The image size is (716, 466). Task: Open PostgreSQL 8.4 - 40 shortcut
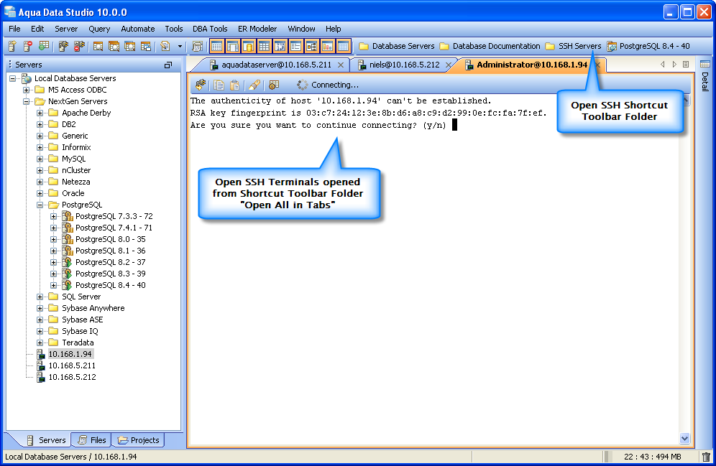[648, 46]
